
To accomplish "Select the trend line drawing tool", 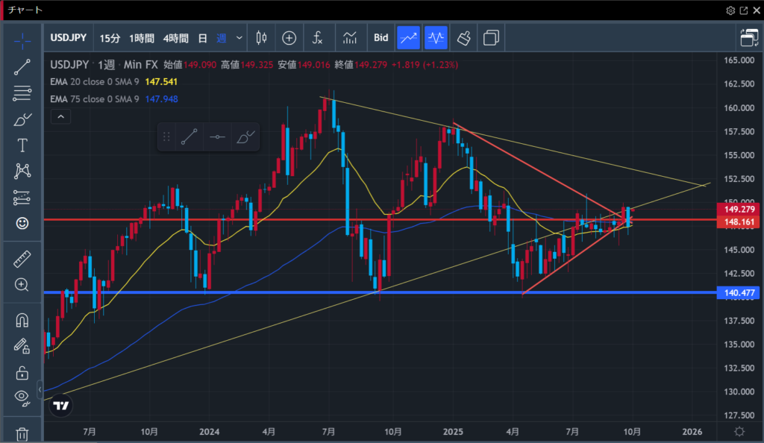I will coord(22,67).
